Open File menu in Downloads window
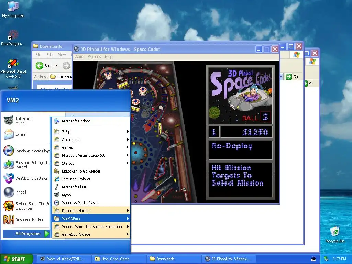This screenshot has height=264, width=352. point(38,55)
